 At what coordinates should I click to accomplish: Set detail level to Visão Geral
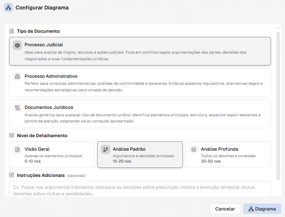(52, 155)
